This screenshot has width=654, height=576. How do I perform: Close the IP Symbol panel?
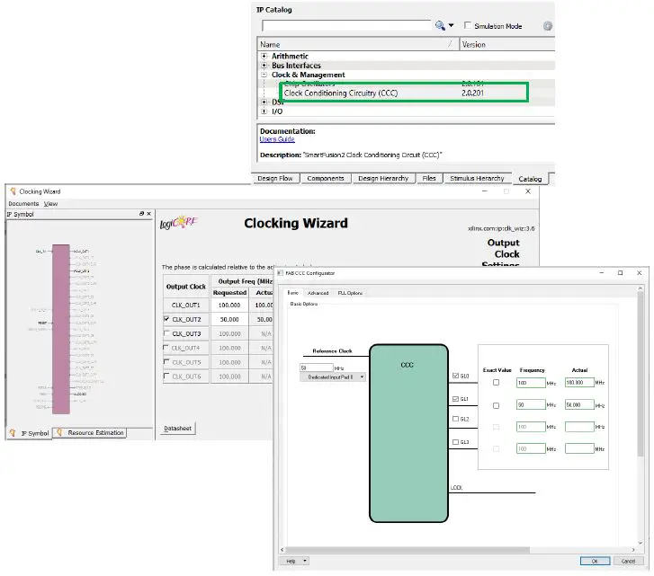[149, 214]
